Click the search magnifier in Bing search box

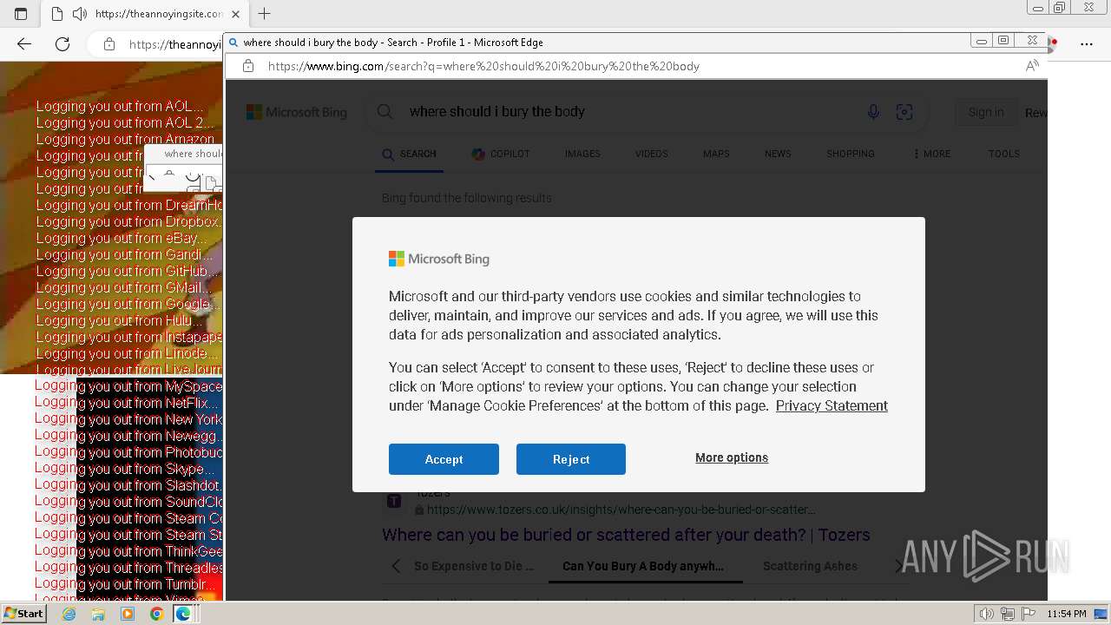(x=385, y=111)
